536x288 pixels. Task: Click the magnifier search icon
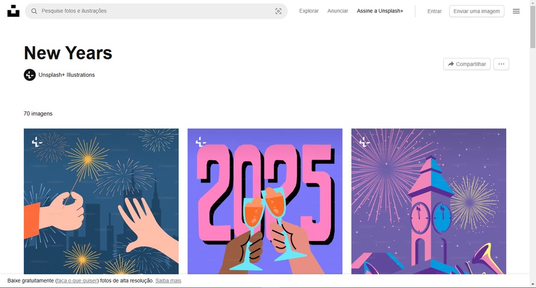coord(34,11)
